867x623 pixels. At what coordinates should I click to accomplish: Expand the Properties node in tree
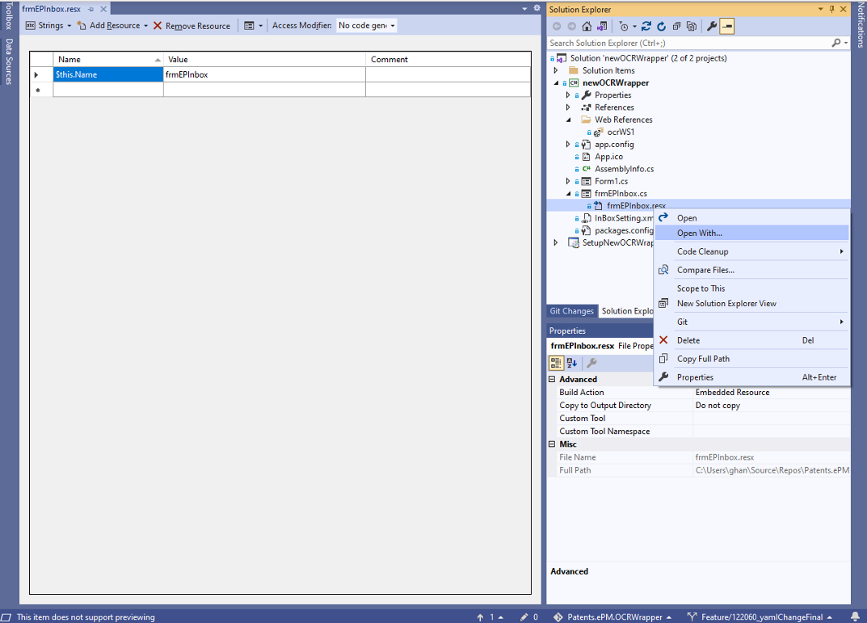point(568,95)
